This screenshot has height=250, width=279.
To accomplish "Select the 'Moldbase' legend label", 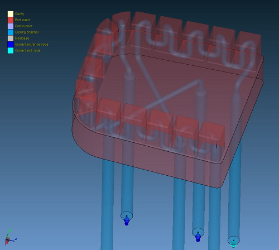I will pos(22,39).
